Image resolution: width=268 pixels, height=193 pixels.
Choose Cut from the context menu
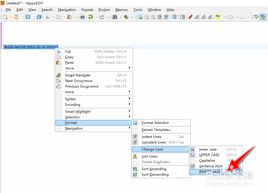[94, 51]
